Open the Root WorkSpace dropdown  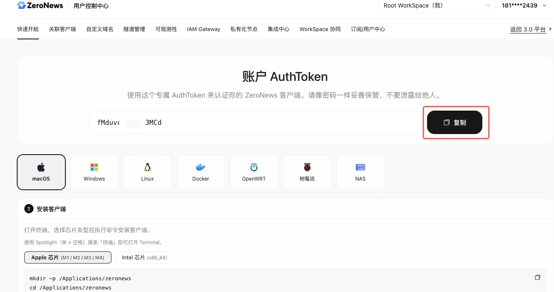coord(437,6)
